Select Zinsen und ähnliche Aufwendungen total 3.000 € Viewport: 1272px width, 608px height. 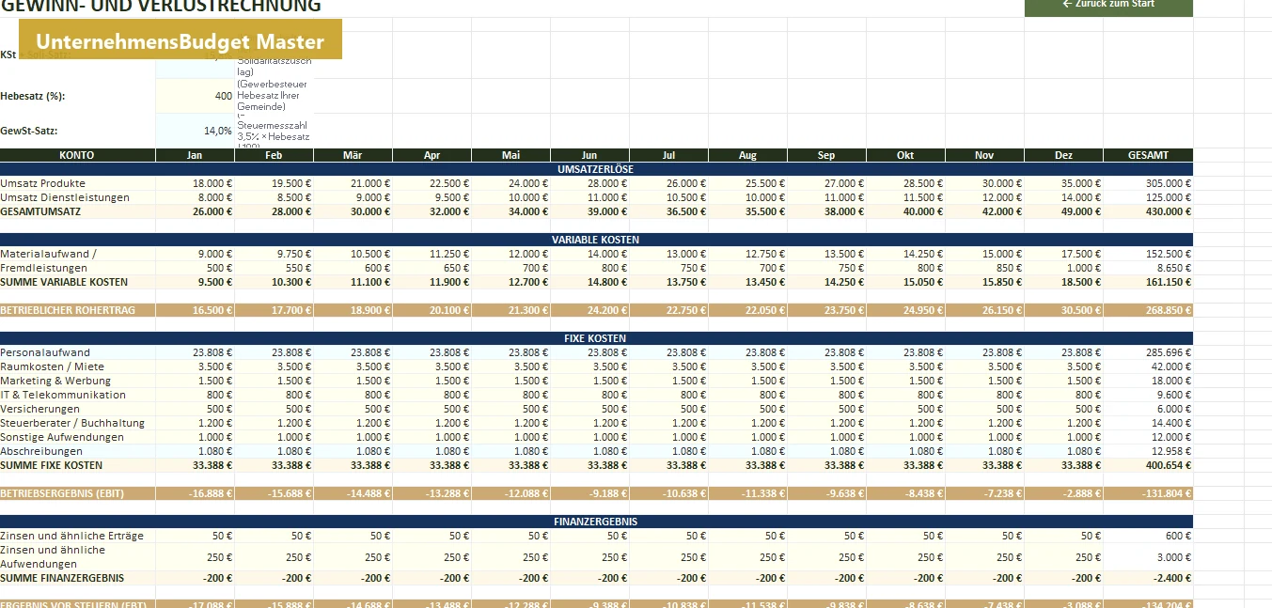pyautogui.click(x=1148, y=557)
